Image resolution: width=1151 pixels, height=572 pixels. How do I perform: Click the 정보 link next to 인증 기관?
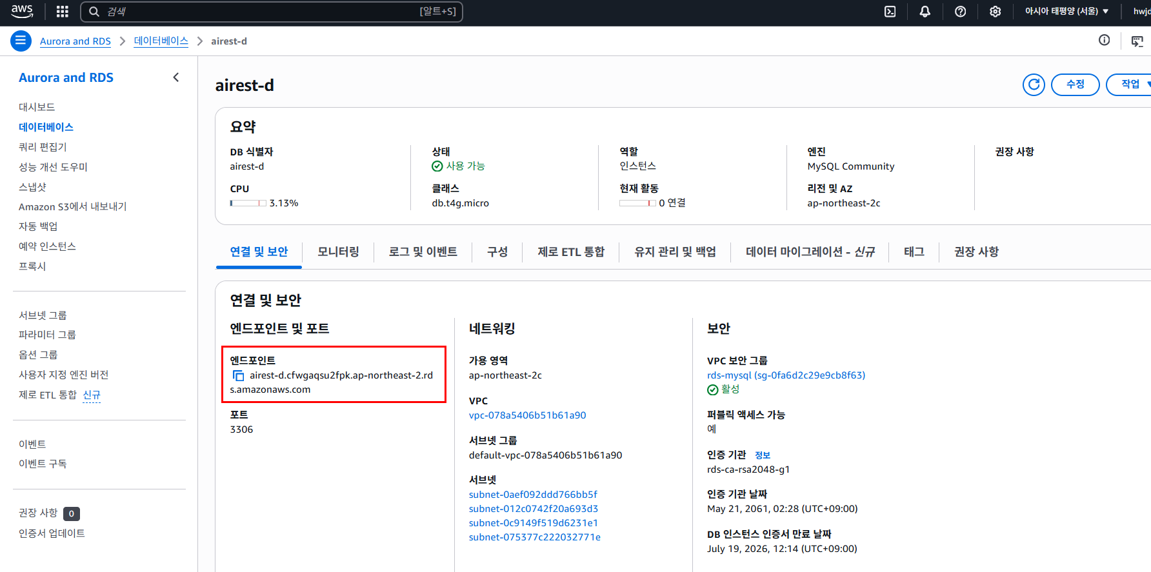763,455
